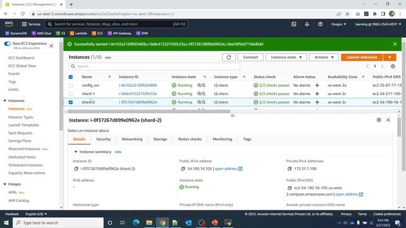Viewport: 406px width, 228px height.
Task: Click the instances search field
Action: click(154, 66)
